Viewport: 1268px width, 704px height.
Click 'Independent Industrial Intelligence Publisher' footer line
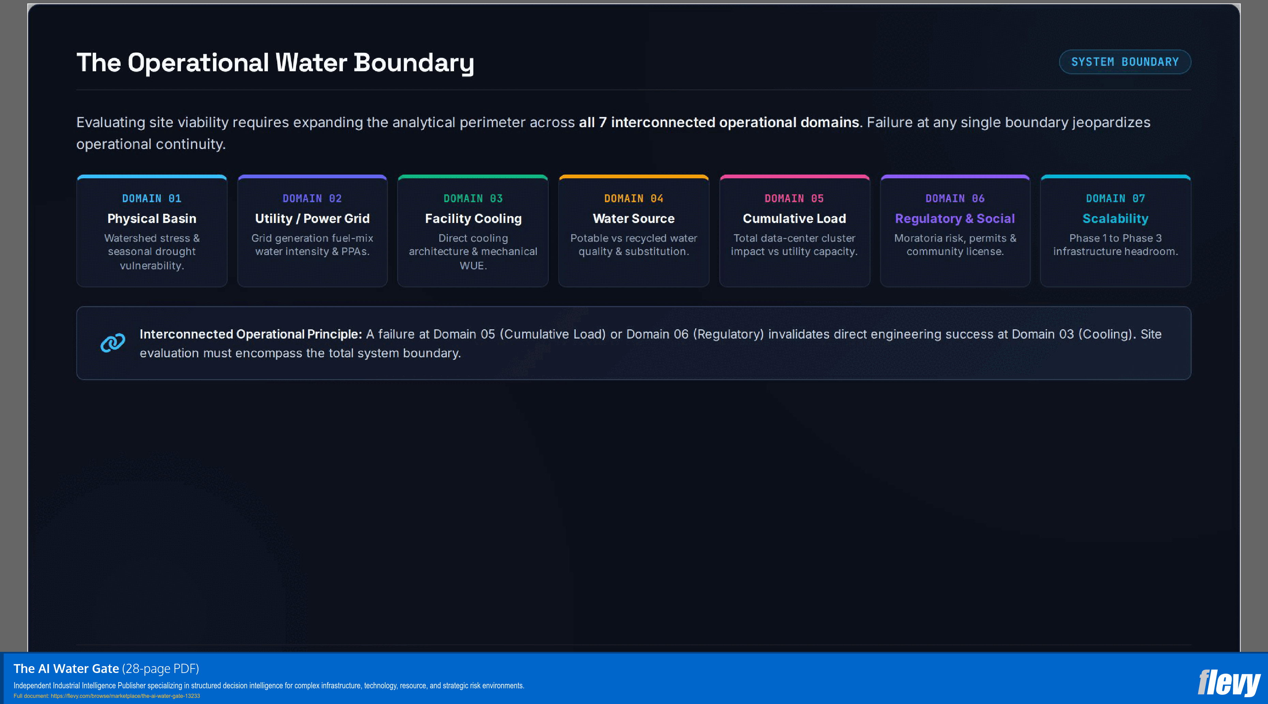pyautogui.click(x=269, y=686)
